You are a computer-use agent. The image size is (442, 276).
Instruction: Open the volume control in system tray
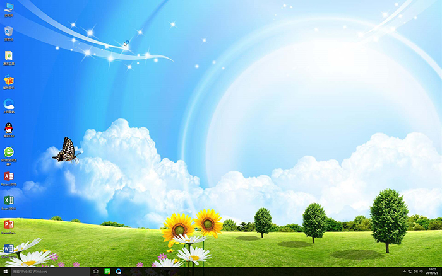tap(415, 272)
